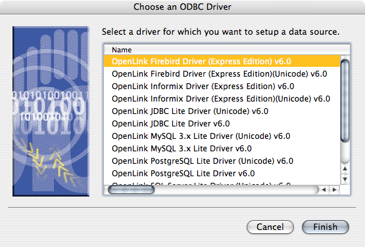Click the horizontal scrollbar left arrow
Image resolution: width=365 pixels, height=247 pixels.
[x=324, y=190]
